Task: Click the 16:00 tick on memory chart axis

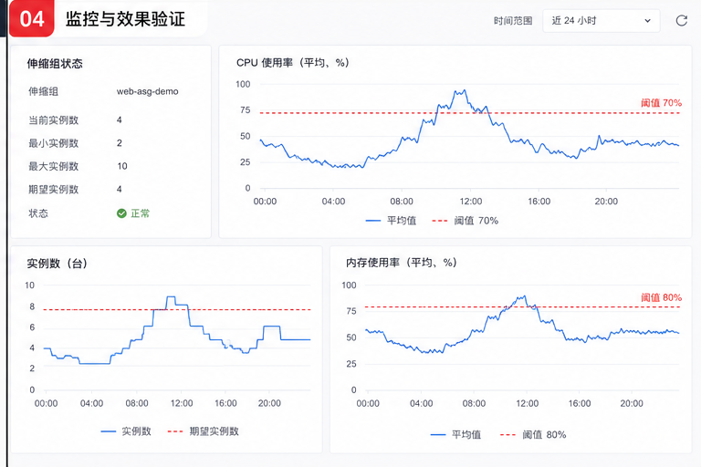Action: tap(580, 403)
